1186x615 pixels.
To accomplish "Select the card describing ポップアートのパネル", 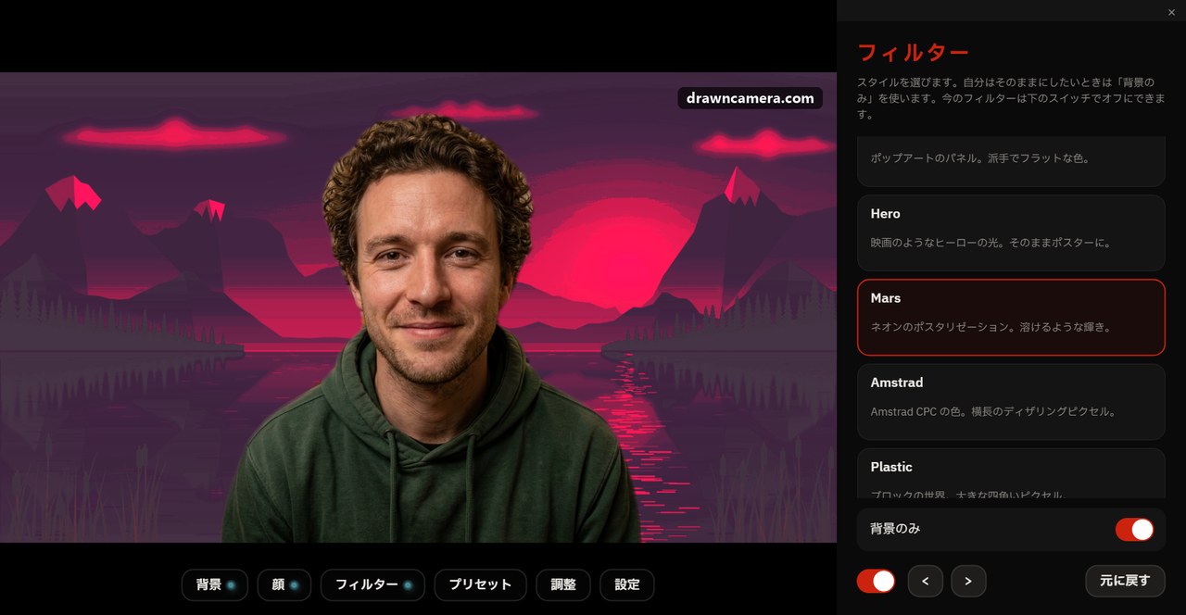I will click(x=1011, y=161).
